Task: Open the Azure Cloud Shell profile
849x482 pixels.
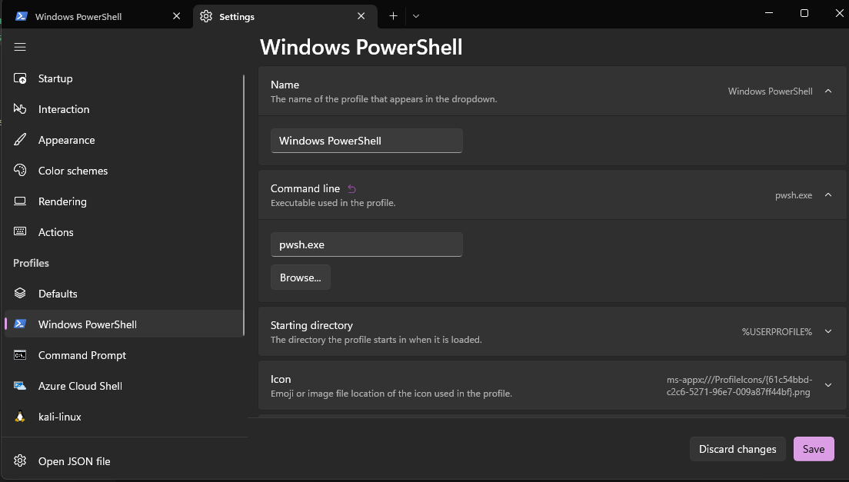Action: (x=80, y=386)
